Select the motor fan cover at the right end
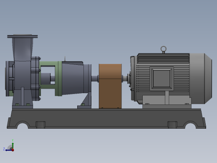 [201, 79]
